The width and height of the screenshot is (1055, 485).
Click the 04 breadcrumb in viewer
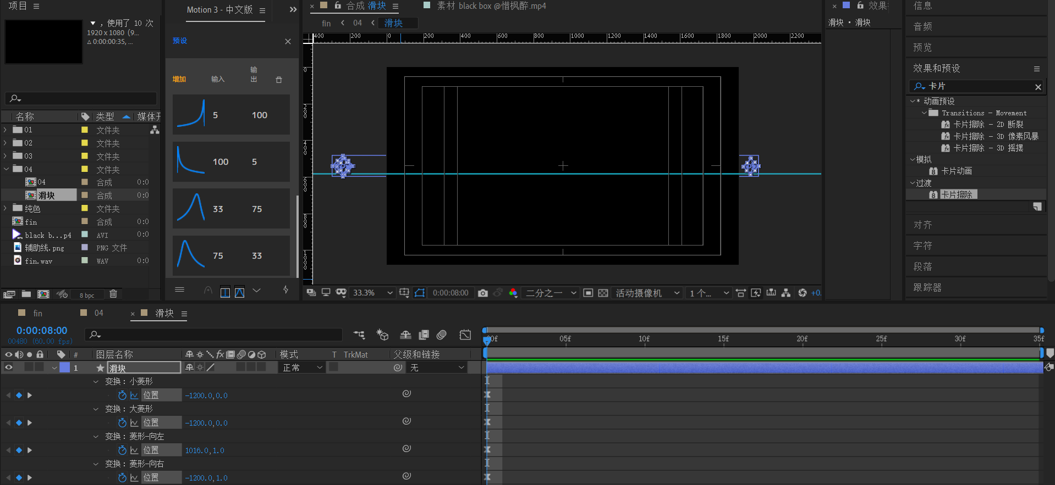358,23
